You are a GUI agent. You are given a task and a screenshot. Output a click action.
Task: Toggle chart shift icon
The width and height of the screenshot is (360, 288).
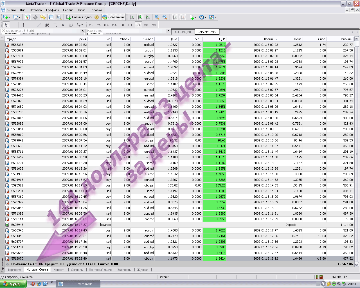[183, 17]
